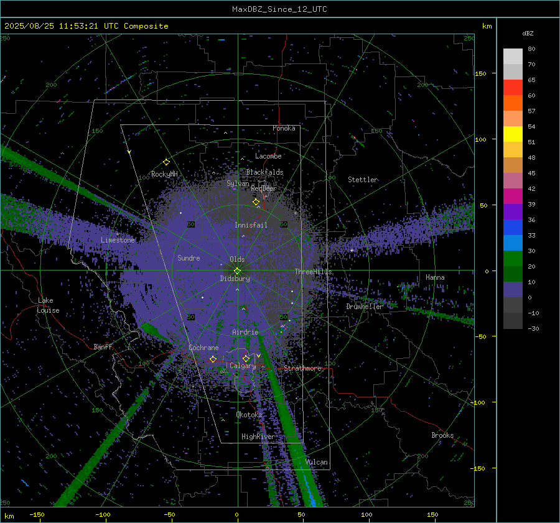Select the yellow 51-54 dBZ legend color
Viewport: 560px width, 523px height.
click(x=513, y=134)
